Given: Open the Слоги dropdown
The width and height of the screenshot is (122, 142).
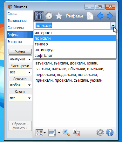Looking at the screenshot, I should 20,98.
